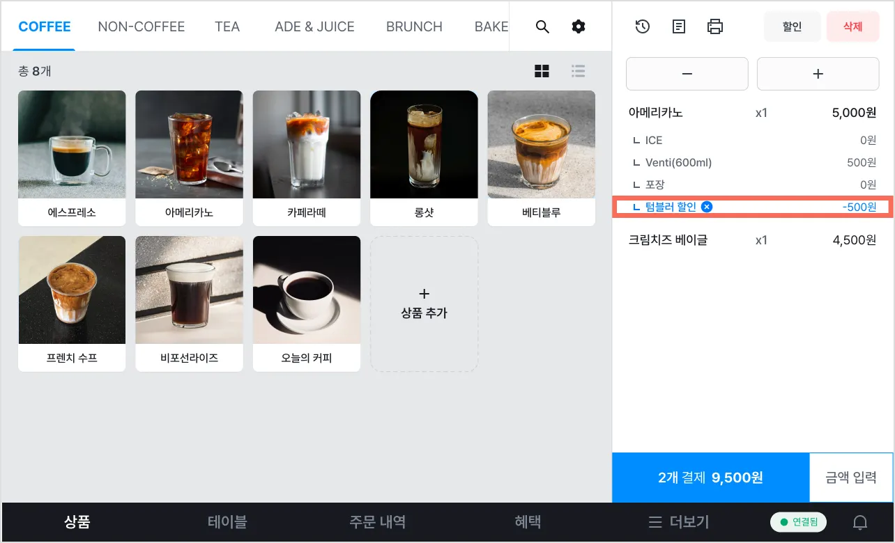The image size is (895, 543).
Task: Click the 총 8개 item count text
Action: tap(35, 71)
